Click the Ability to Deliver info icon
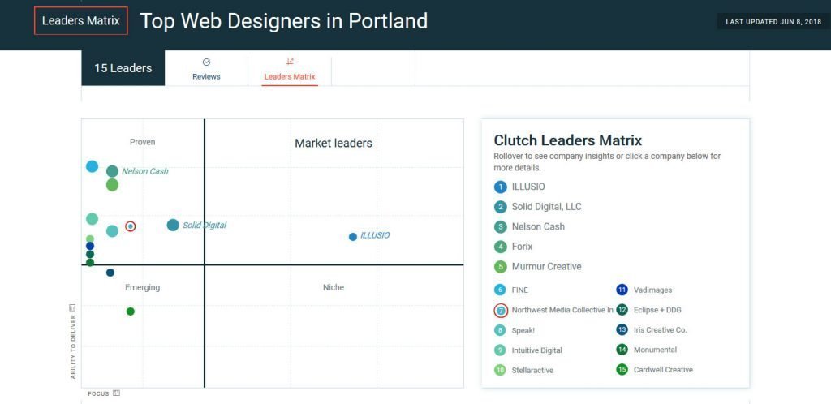The width and height of the screenshot is (831, 404). click(72, 307)
